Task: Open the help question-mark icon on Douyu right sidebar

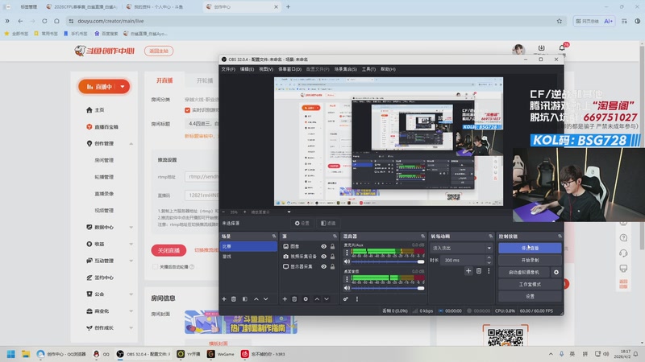Action: 623,237
